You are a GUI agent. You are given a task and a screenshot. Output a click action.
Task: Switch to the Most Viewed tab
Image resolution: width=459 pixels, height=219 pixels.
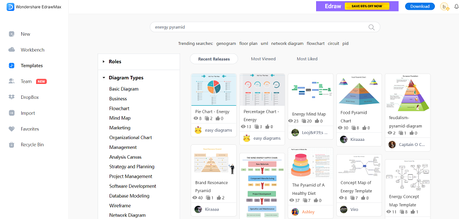263,59
